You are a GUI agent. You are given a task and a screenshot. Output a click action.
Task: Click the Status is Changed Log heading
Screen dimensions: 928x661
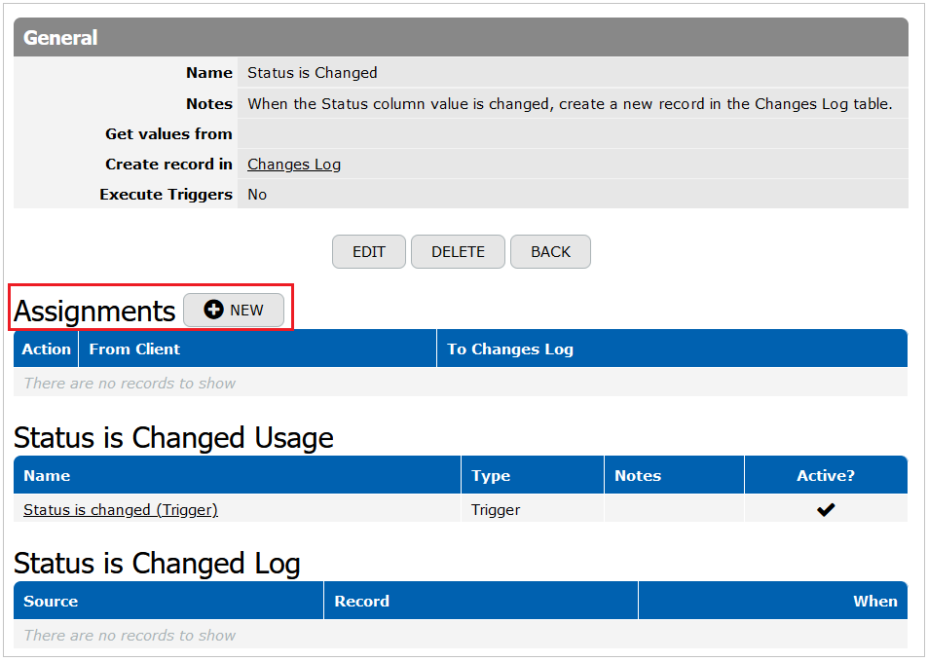(157, 564)
